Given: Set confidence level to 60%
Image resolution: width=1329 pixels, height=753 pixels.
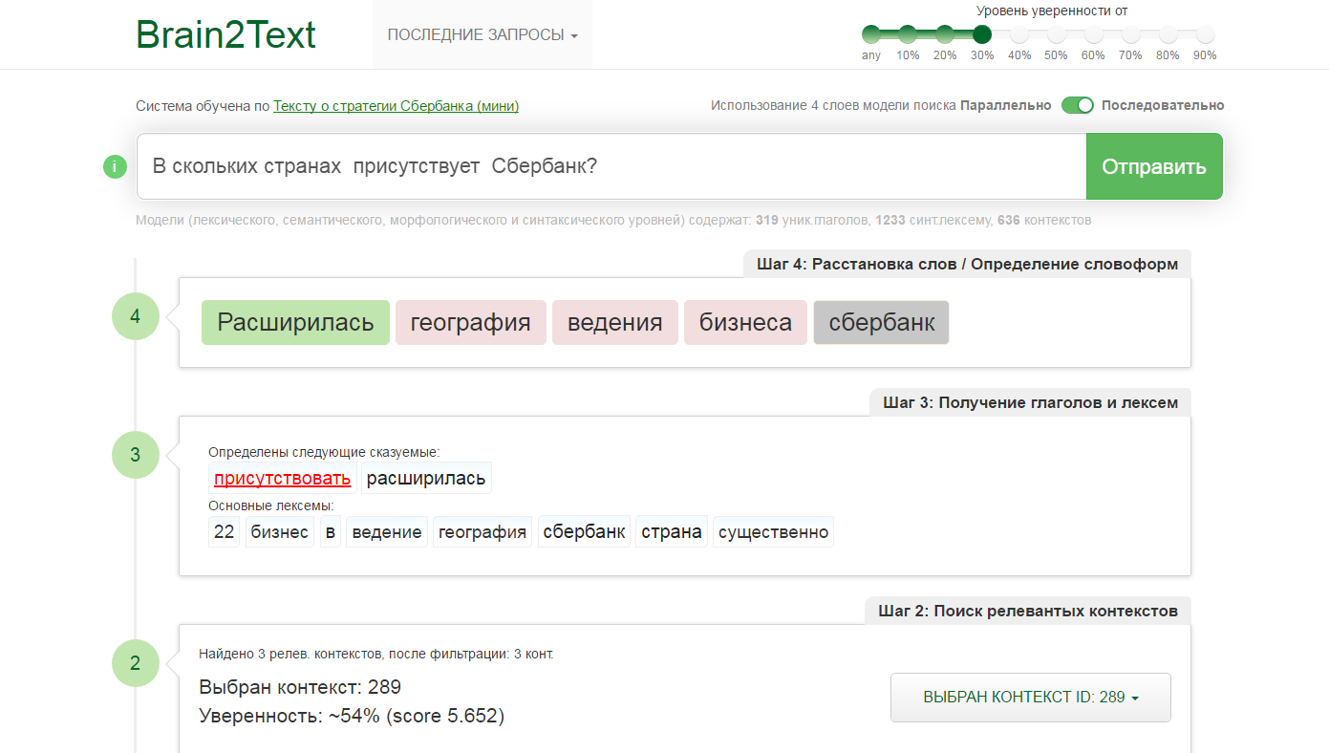Looking at the screenshot, I should point(1093,35).
